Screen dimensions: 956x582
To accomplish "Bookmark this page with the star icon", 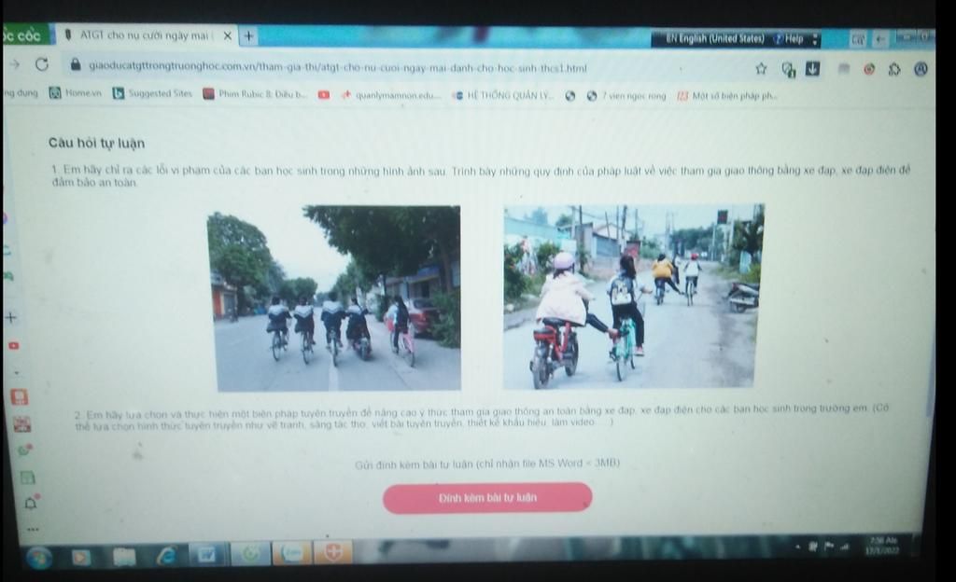I will click(760, 69).
